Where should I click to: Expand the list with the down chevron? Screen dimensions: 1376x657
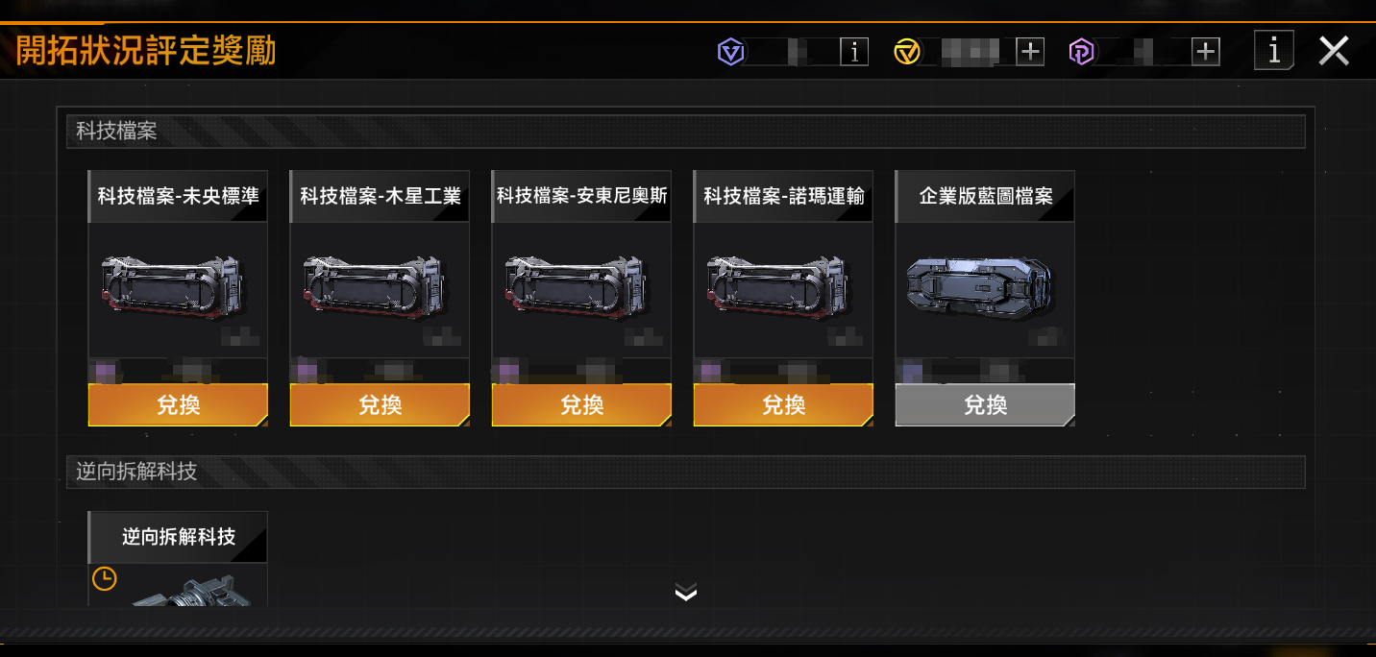tap(686, 592)
